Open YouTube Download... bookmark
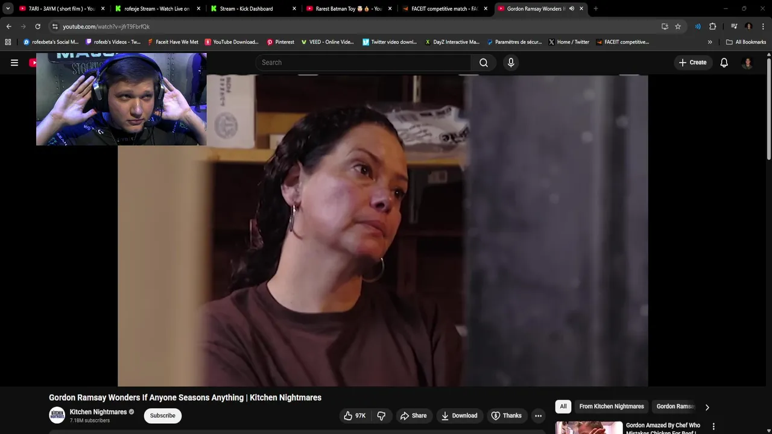This screenshot has height=434, width=772. 232,42
